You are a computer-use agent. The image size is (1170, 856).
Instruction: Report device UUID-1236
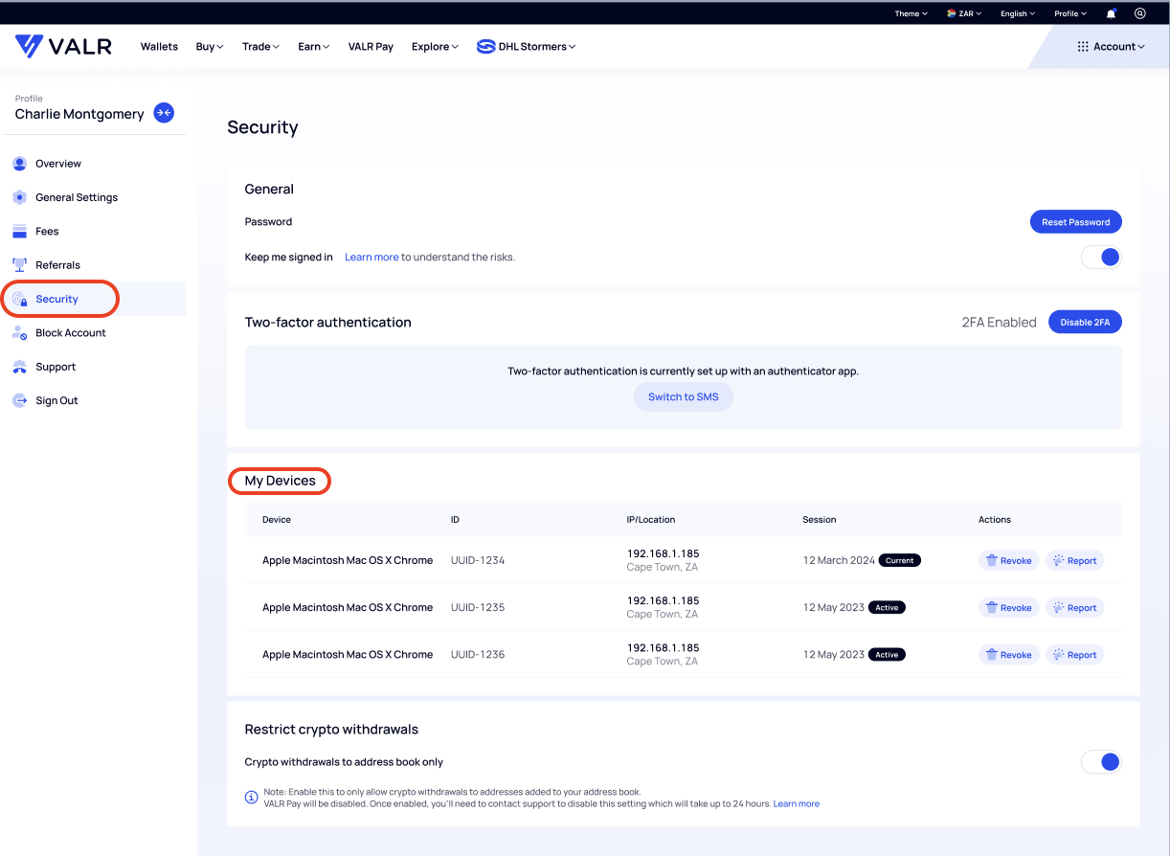pyautogui.click(x=1074, y=655)
